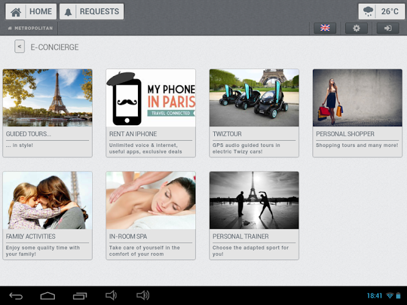Tap the volume up speaker icon
This screenshot has height=305, width=407.
(x=143, y=295)
